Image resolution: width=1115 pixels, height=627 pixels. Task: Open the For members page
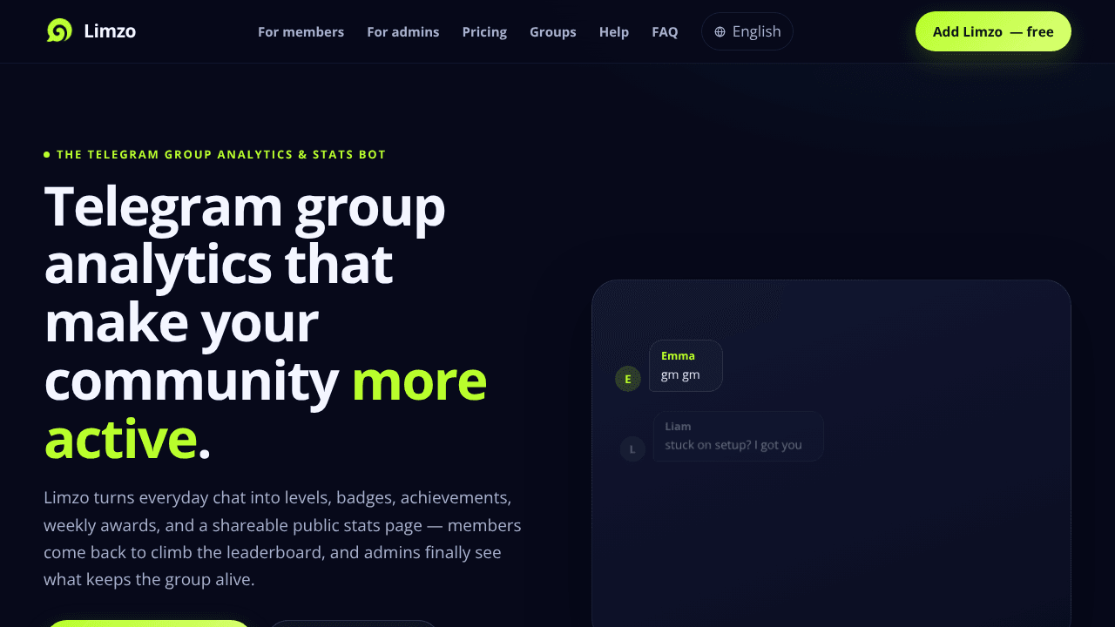pyautogui.click(x=301, y=31)
